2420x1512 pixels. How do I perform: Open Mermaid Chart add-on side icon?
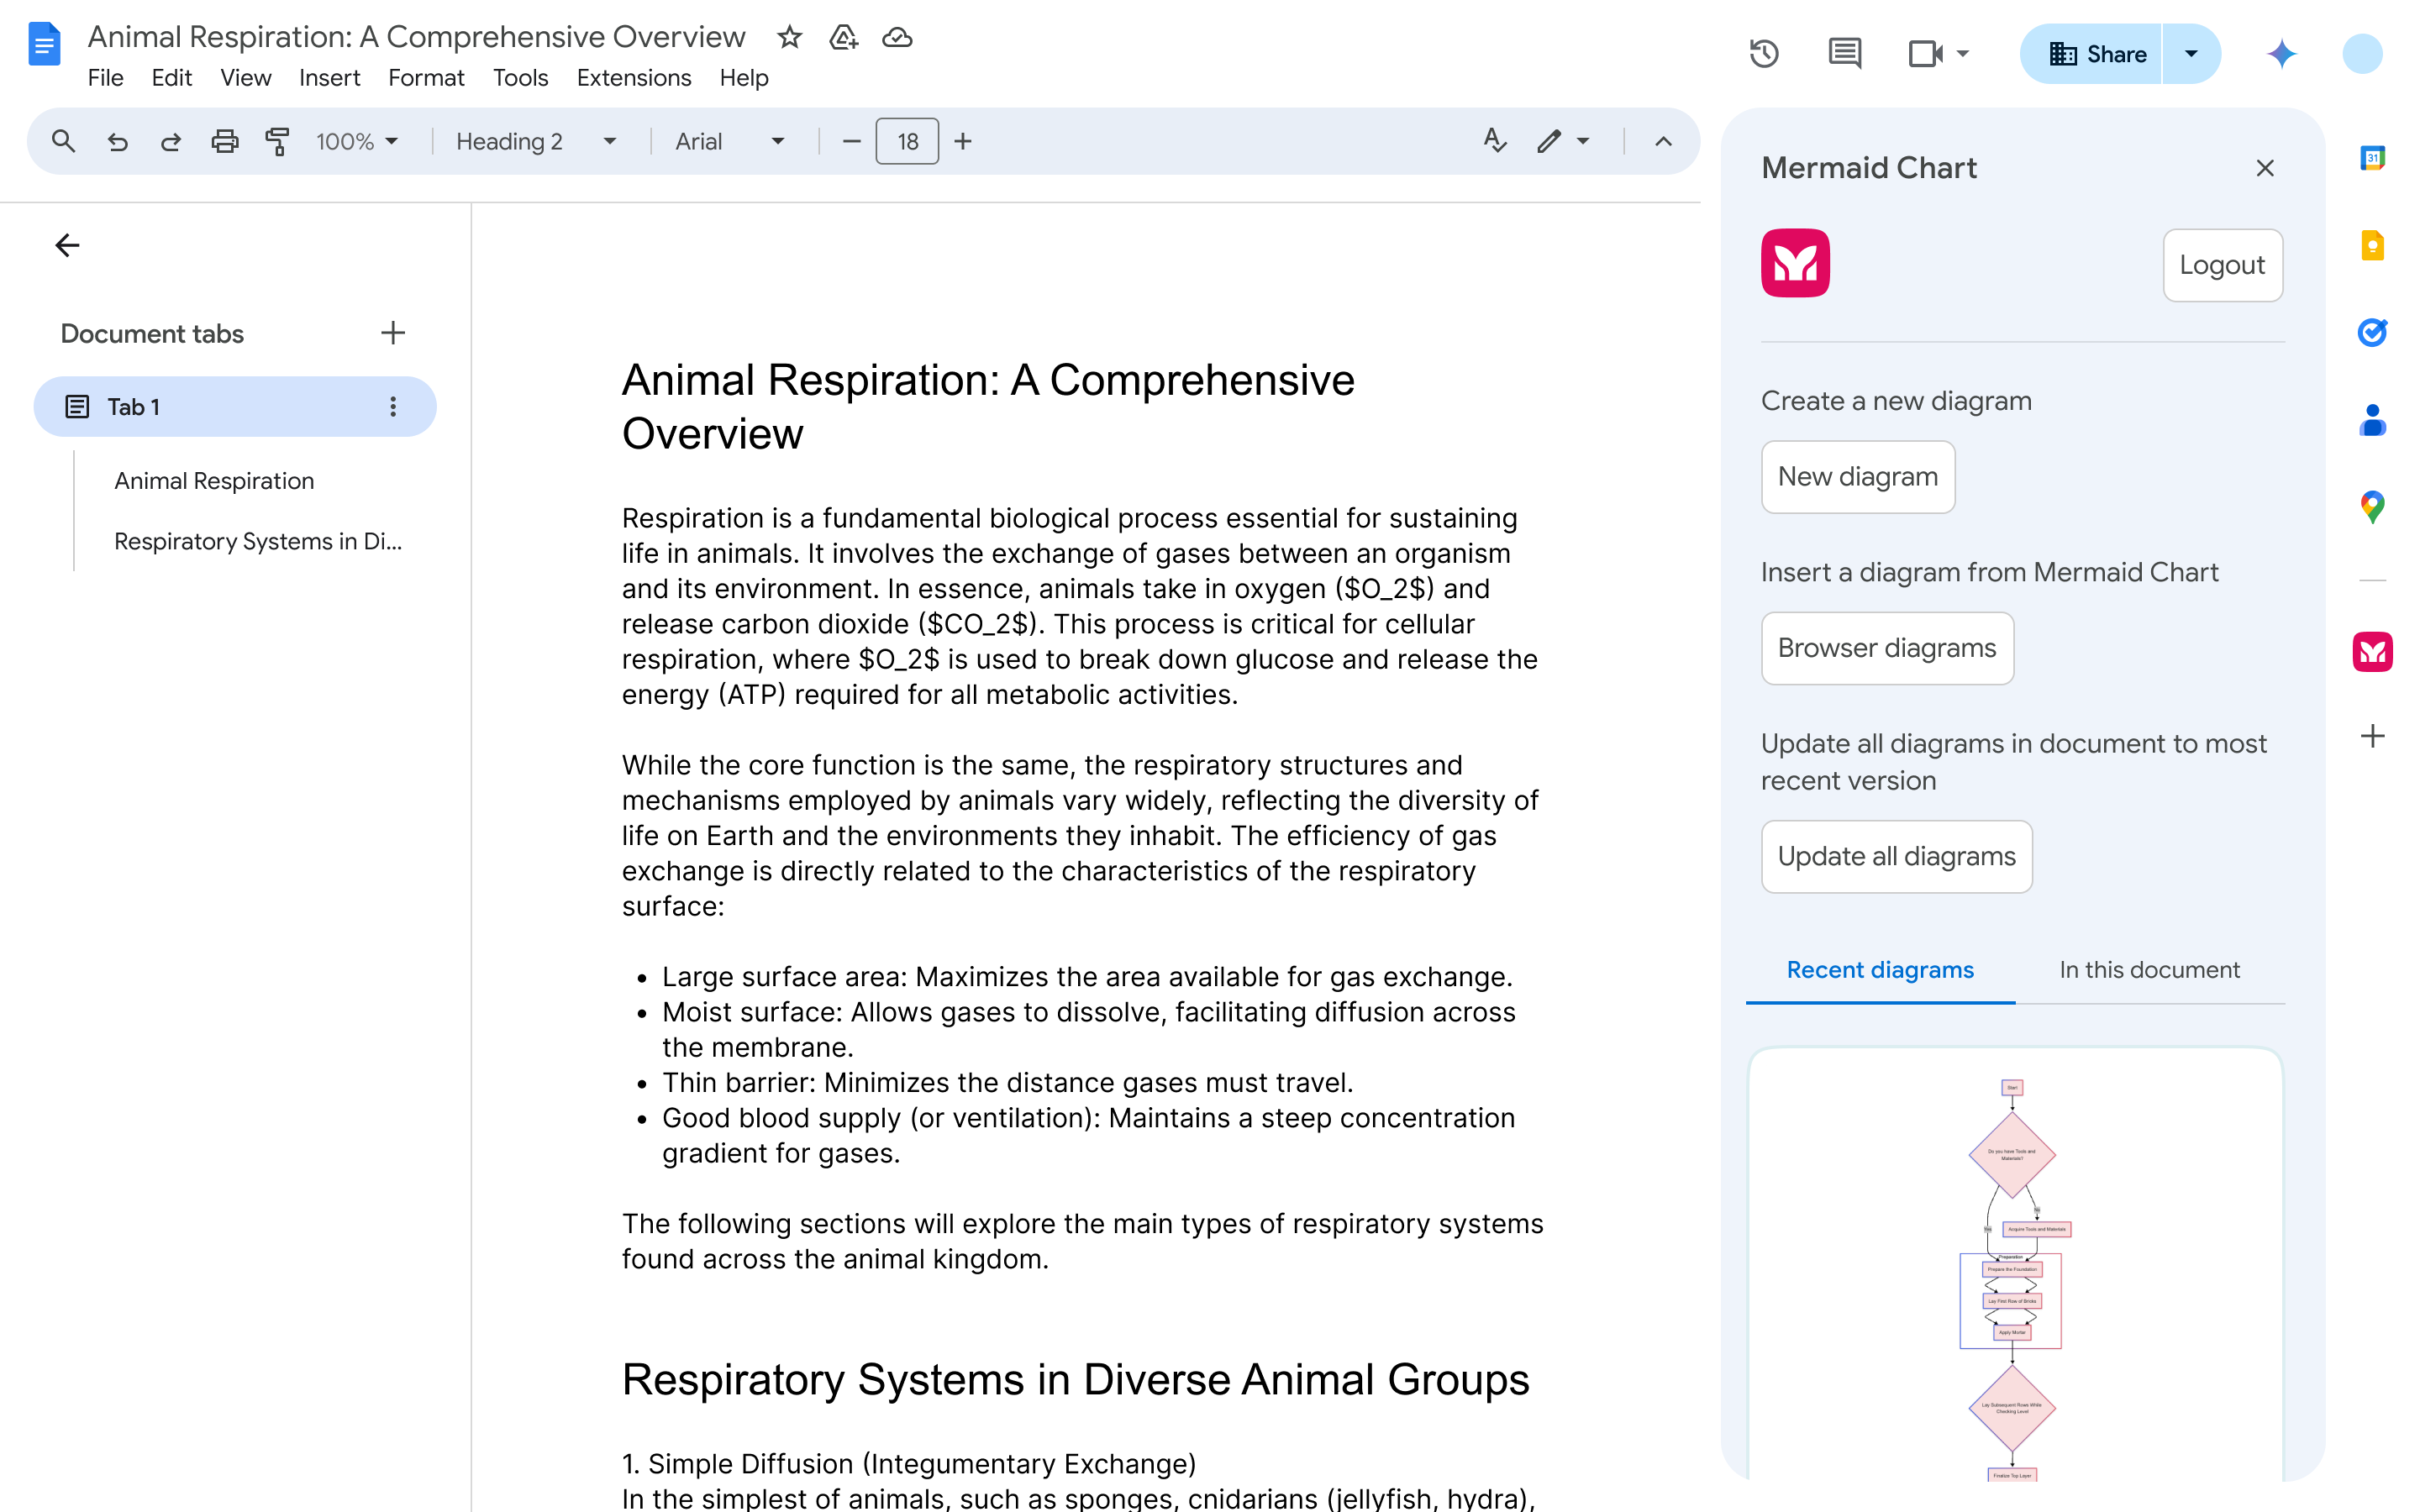2372,652
